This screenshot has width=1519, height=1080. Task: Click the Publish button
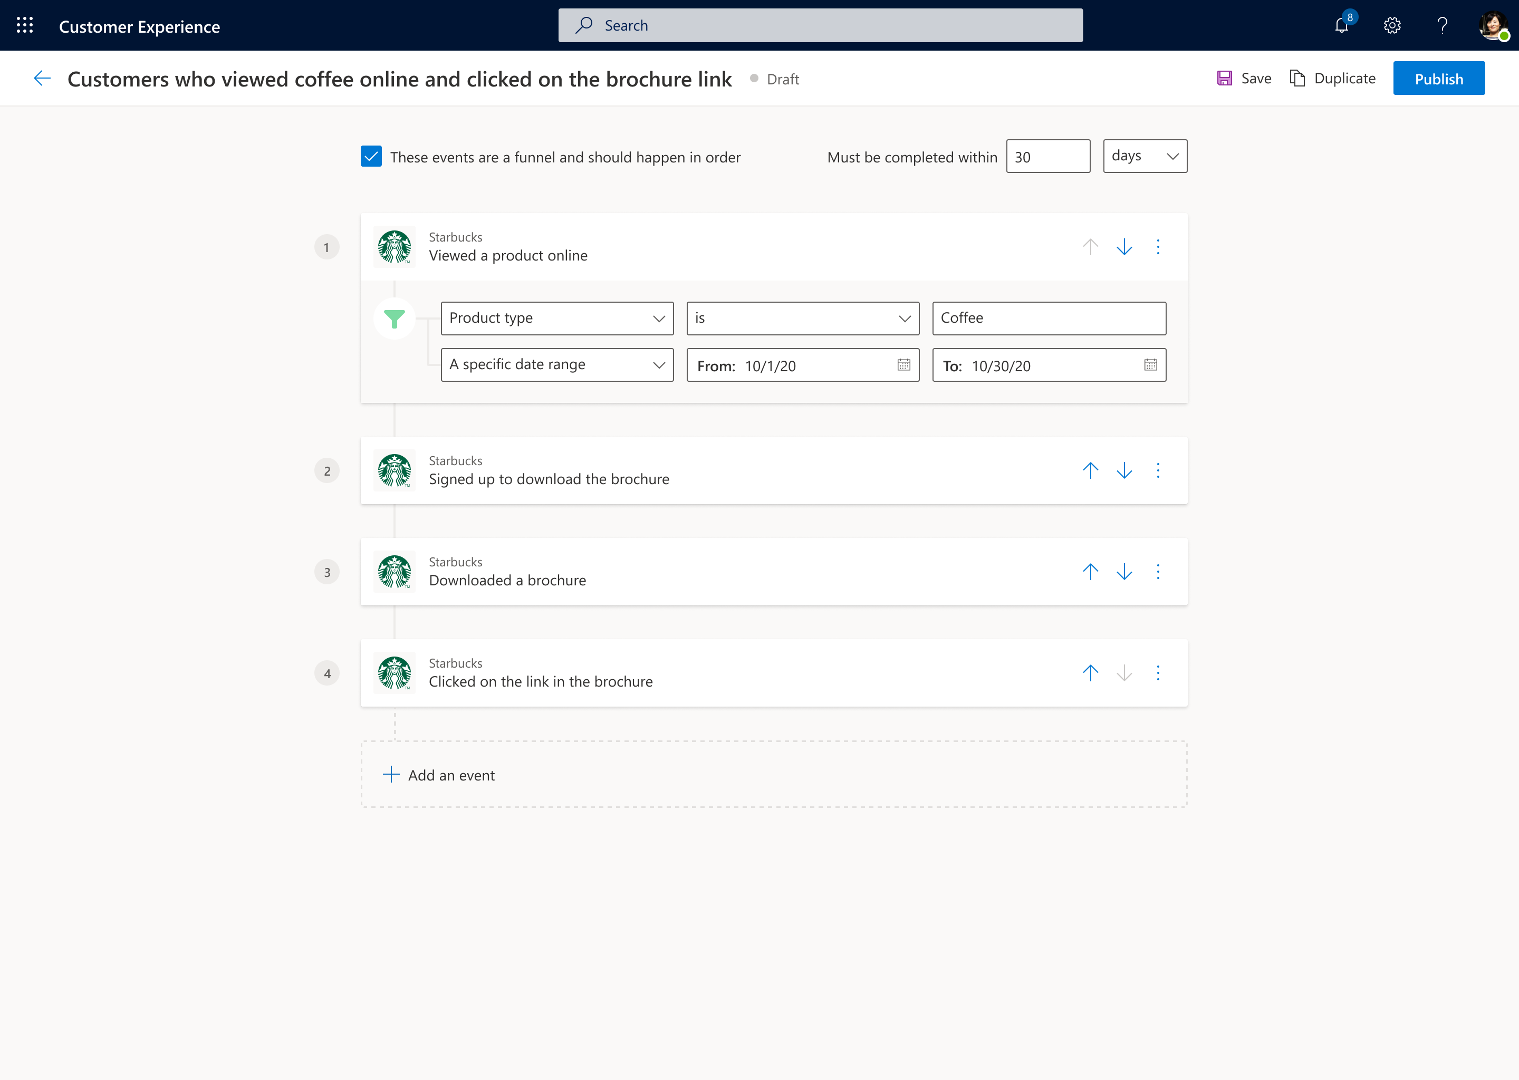point(1438,79)
